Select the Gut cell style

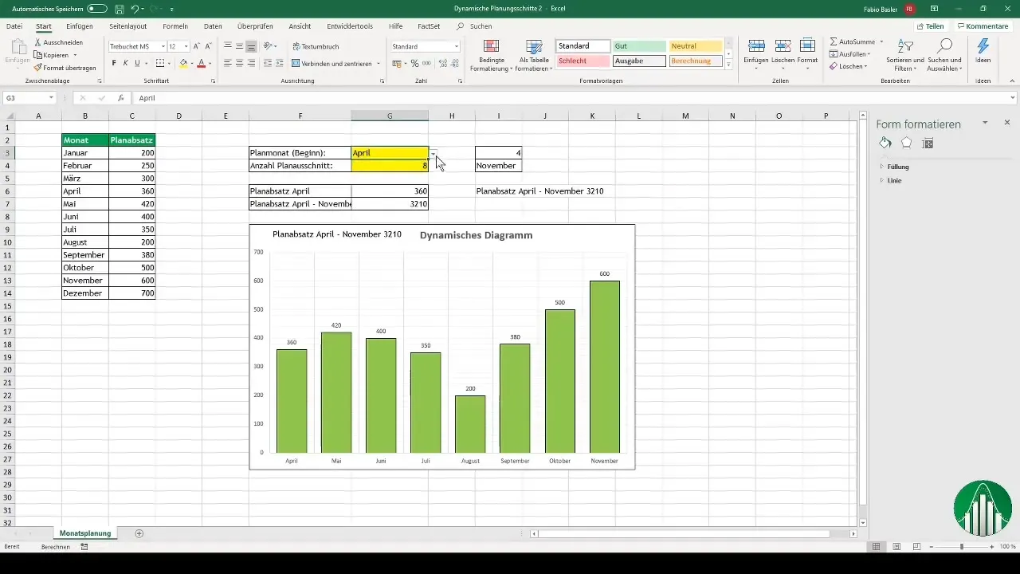pyautogui.click(x=639, y=46)
